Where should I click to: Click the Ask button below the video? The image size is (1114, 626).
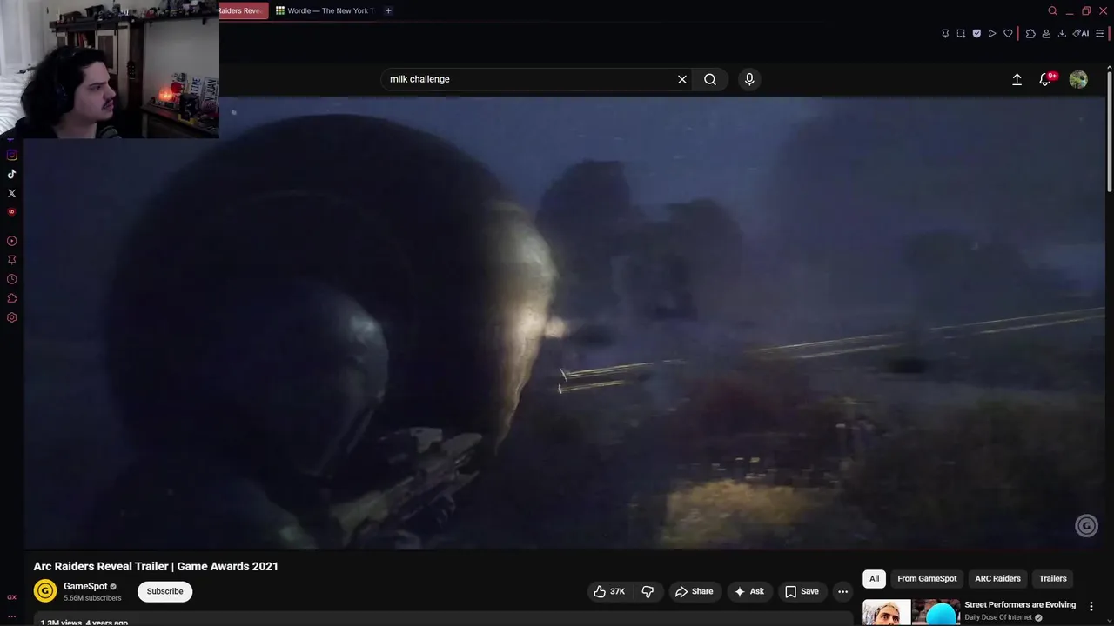click(x=749, y=591)
